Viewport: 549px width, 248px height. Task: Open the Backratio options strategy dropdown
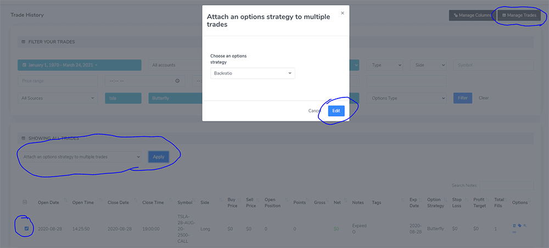pos(253,73)
